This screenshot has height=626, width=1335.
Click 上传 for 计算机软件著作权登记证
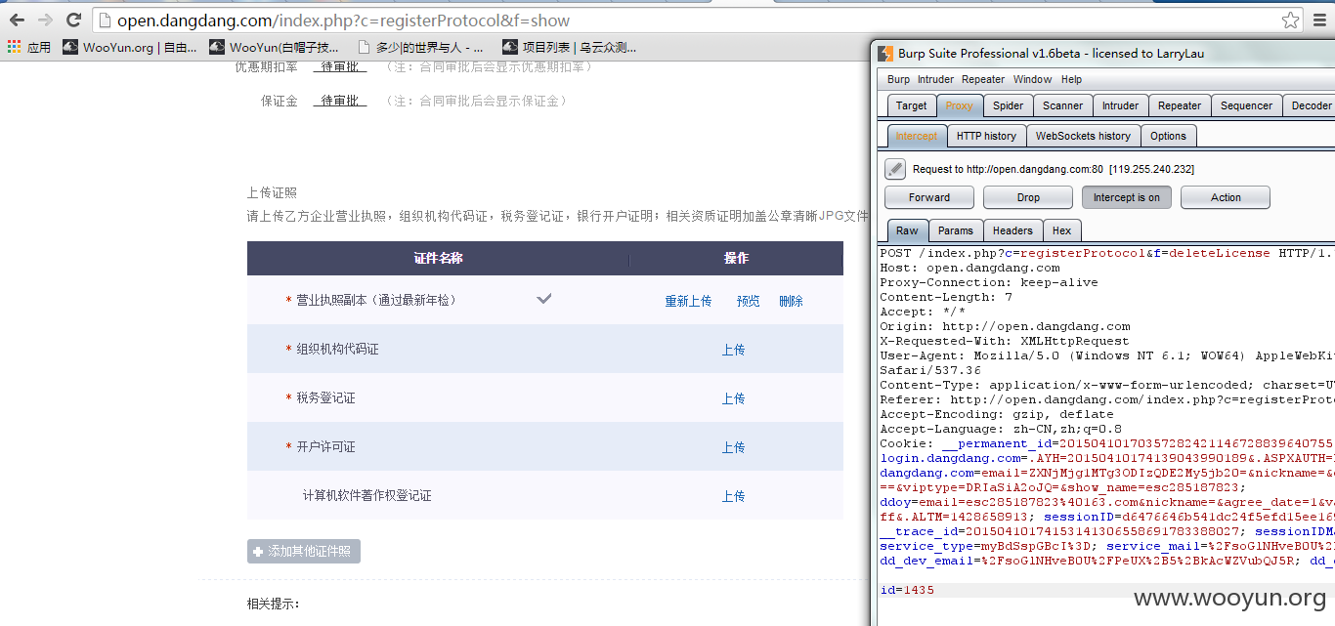[733, 496]
